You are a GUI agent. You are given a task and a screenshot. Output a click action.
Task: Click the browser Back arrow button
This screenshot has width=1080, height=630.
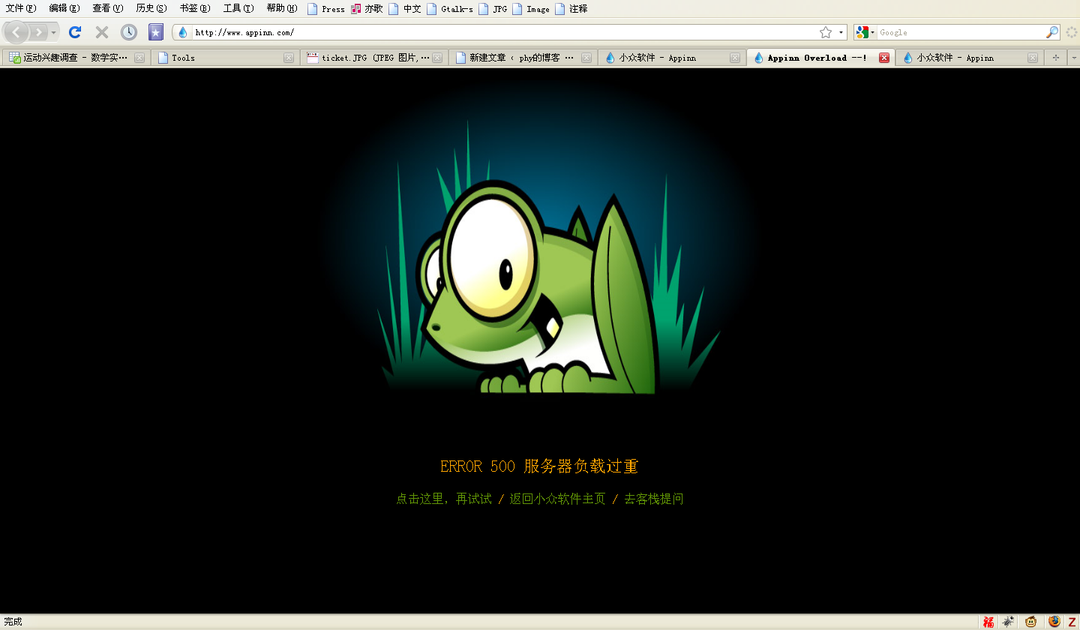click(x=16, y=32)
